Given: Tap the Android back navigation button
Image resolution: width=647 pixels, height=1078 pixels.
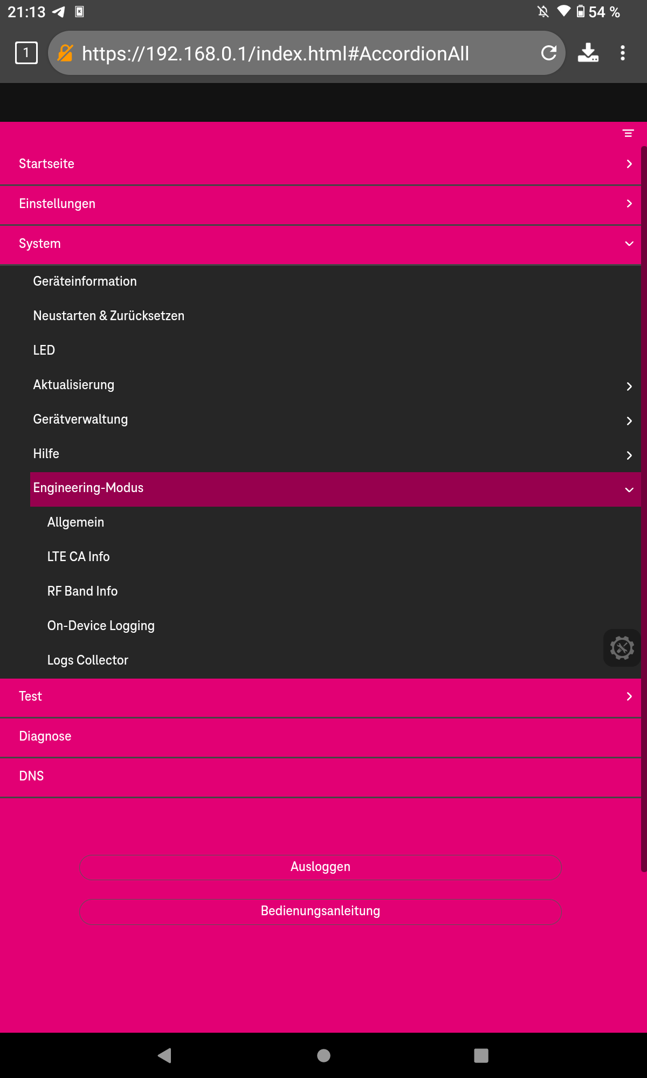Looking at the screenshot, I should pyautogui.click(x=164, y=1055).
